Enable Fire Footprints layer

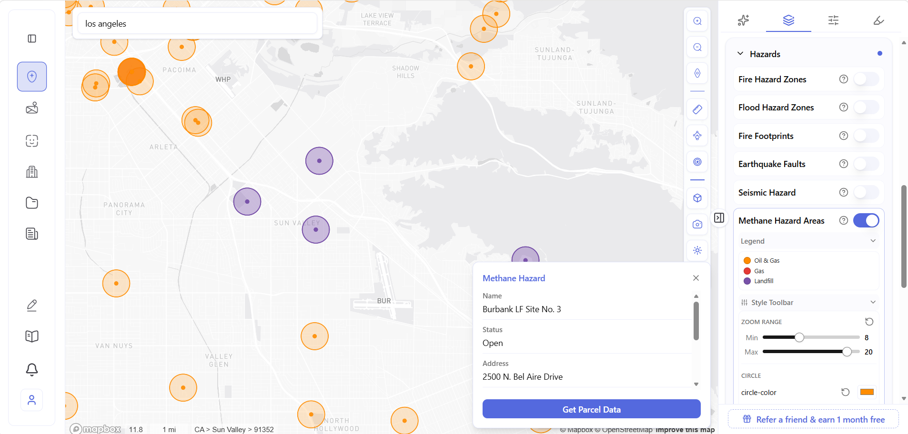pos(866,136)
